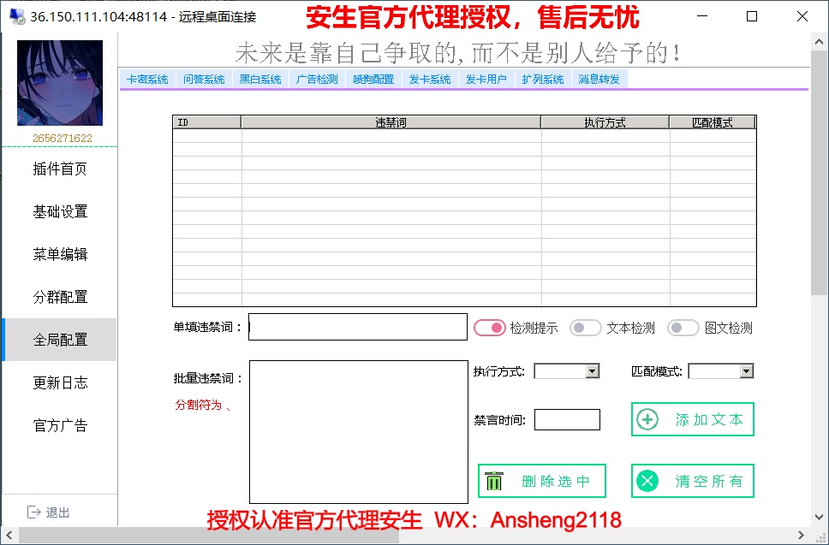Click the 更新日志 sidebar item
Screen dimensions: 829x545
click(60, 382)
